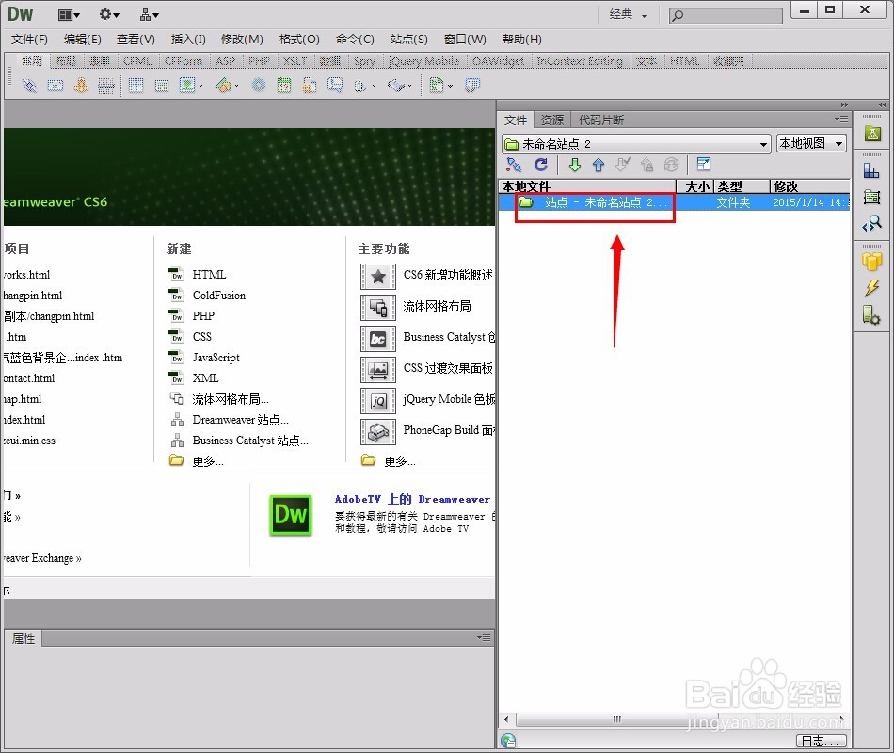Insert the Date using calendar icon
The image size is (894, 753).
click(284, 86)
